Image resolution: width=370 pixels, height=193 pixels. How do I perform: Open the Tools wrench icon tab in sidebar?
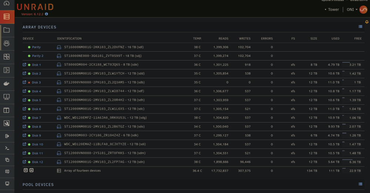[x=7, y=123]
